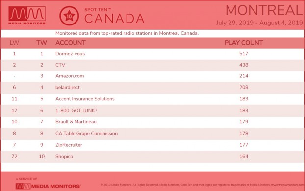
Task: Click the ACCOUNT column header
Action: click(71, 43)
